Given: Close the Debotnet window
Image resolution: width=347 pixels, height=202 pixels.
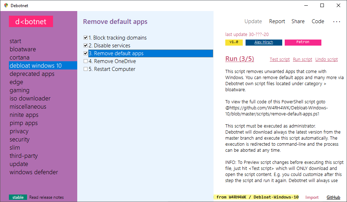Looking at the screenshot, I should [x=338, y=5].
